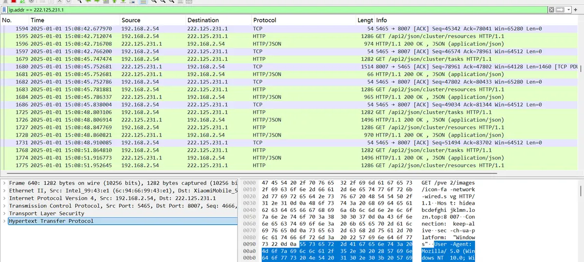Edit the ip.addr display filter field
The width and height of the screenshot is (584, 262).
click(x=277, y=10)
